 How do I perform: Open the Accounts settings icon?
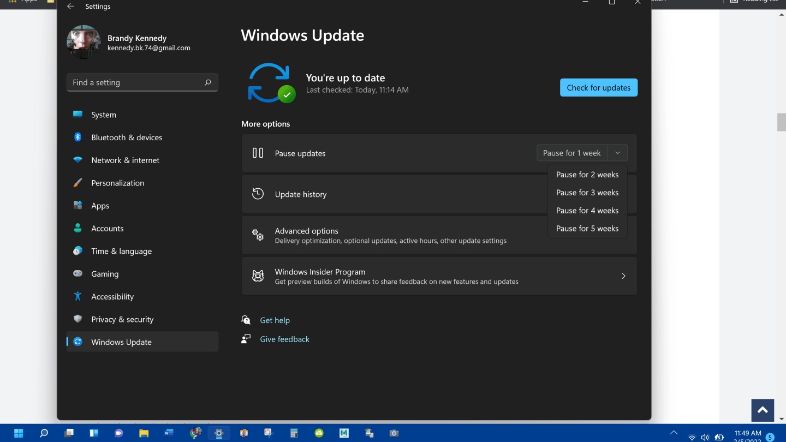78,228
